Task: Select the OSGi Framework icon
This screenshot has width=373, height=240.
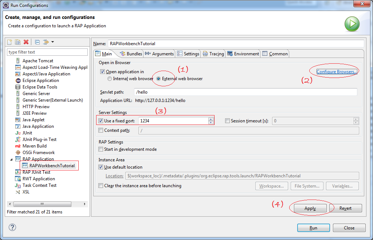Action: point(18,153)
